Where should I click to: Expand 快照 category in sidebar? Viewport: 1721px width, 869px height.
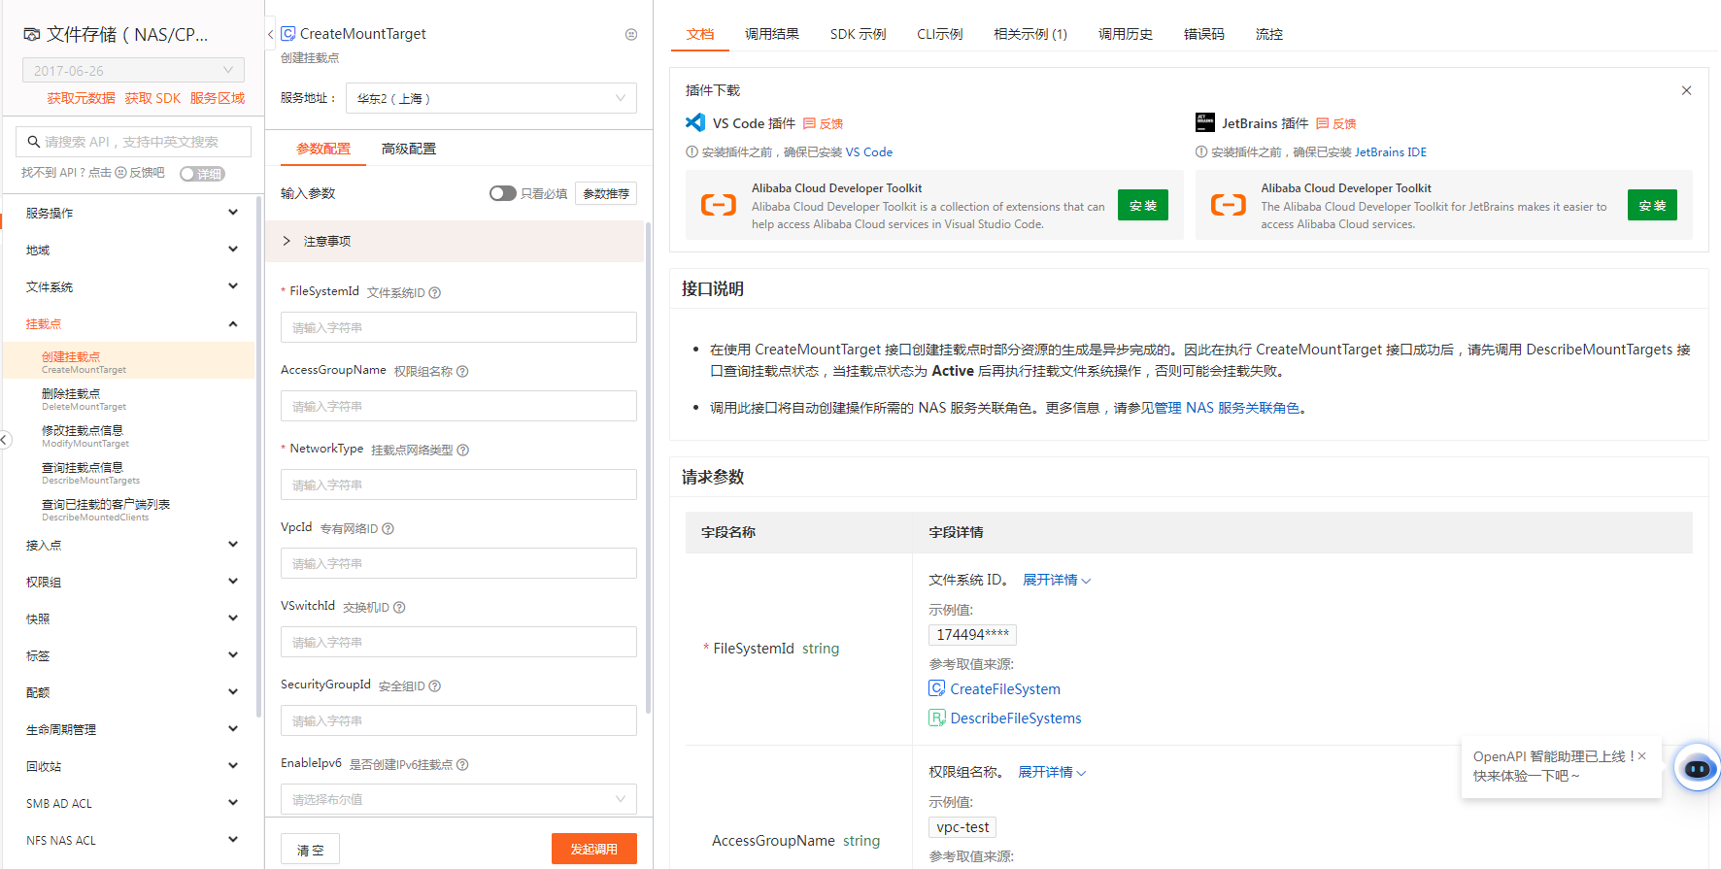click(131, 618)
